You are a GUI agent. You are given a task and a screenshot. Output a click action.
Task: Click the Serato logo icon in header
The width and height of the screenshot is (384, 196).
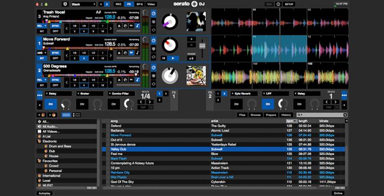(194, 4)
